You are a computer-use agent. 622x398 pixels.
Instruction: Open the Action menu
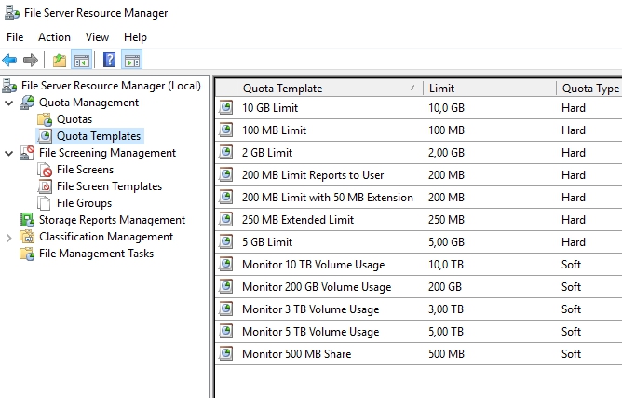(x=54, y=37)
